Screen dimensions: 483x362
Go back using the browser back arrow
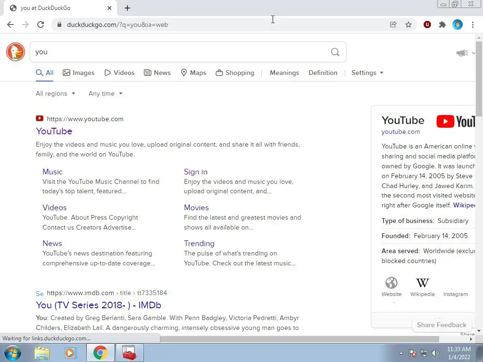coord(10,25)
